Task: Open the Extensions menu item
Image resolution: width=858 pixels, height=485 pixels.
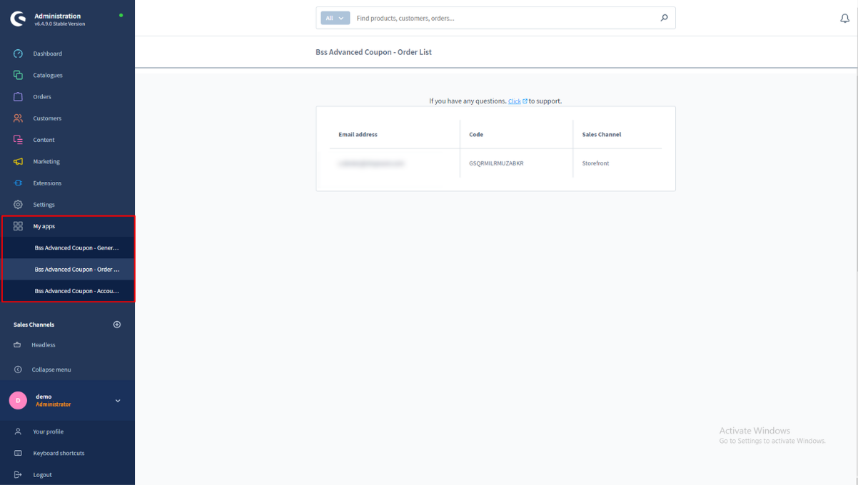Action: pos(47,183)
